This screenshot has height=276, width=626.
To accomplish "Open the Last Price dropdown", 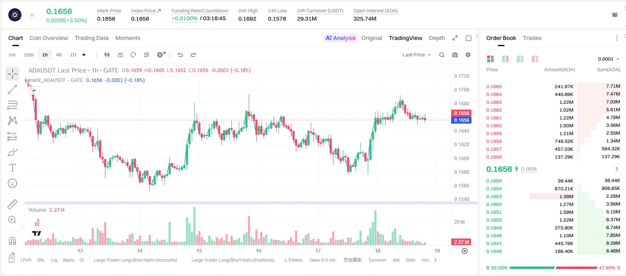I will coord(417,55).
